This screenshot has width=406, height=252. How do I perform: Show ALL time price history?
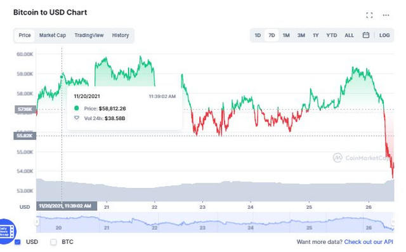click(349, 35)
